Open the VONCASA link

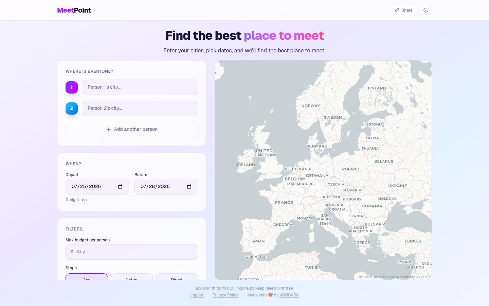289,295
